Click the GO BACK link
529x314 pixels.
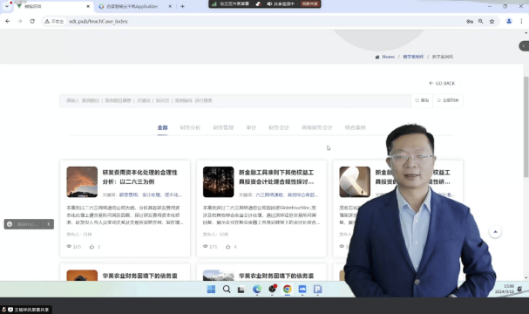[442, 83]
